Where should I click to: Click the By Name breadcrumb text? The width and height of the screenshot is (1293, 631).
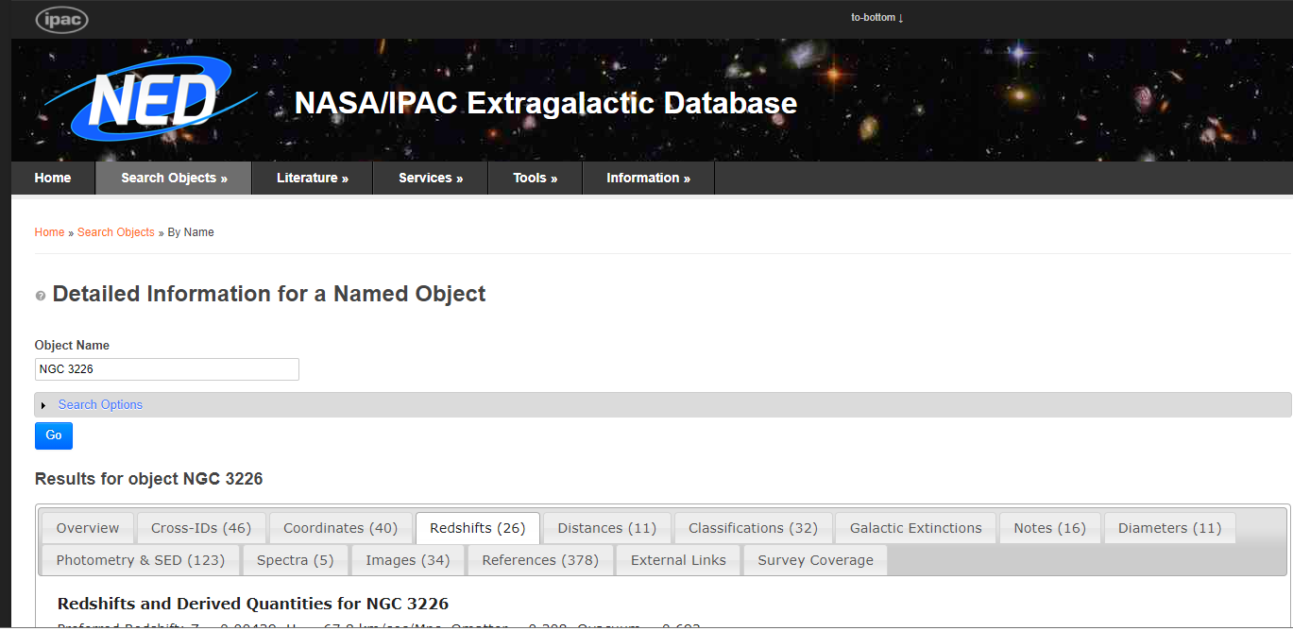[x=191, y=232]
